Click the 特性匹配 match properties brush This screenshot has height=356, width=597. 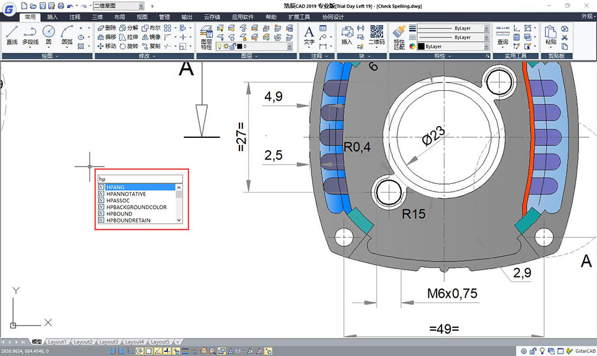tap(398, 35)
